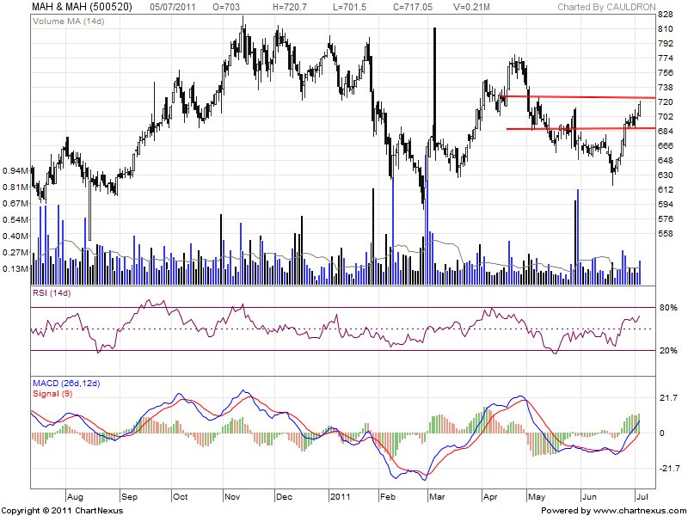
Task: Click the red Signal (9) legend label
Action: (x=53, y=394)
